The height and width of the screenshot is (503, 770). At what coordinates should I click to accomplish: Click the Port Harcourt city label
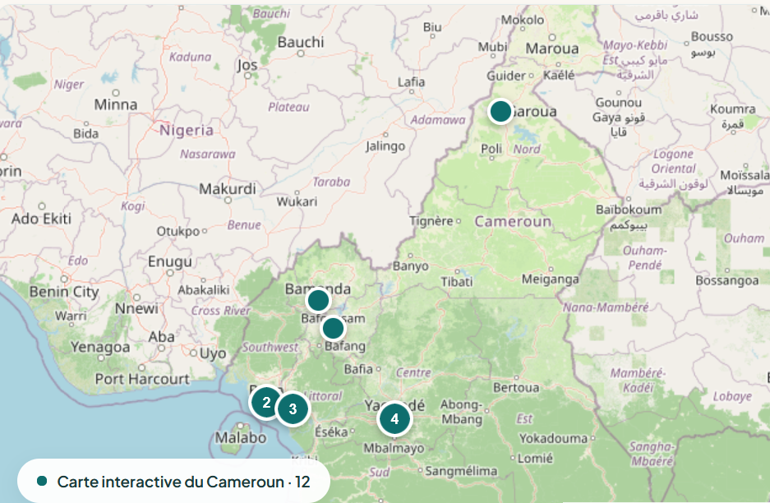point(142,379)
